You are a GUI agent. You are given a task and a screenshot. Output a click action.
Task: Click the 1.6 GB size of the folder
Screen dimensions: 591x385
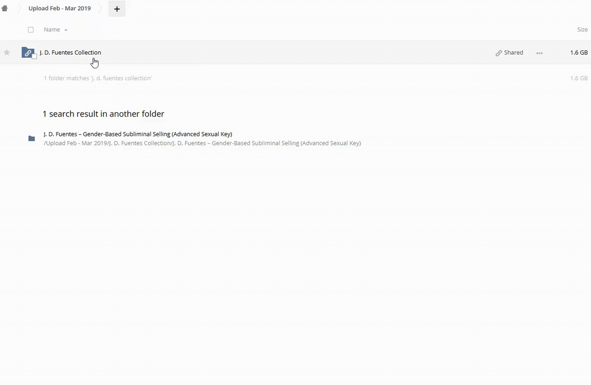tap(579, 52)
